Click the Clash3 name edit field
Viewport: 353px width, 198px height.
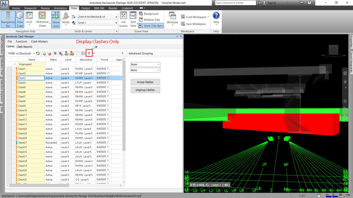tap(31, 78)
